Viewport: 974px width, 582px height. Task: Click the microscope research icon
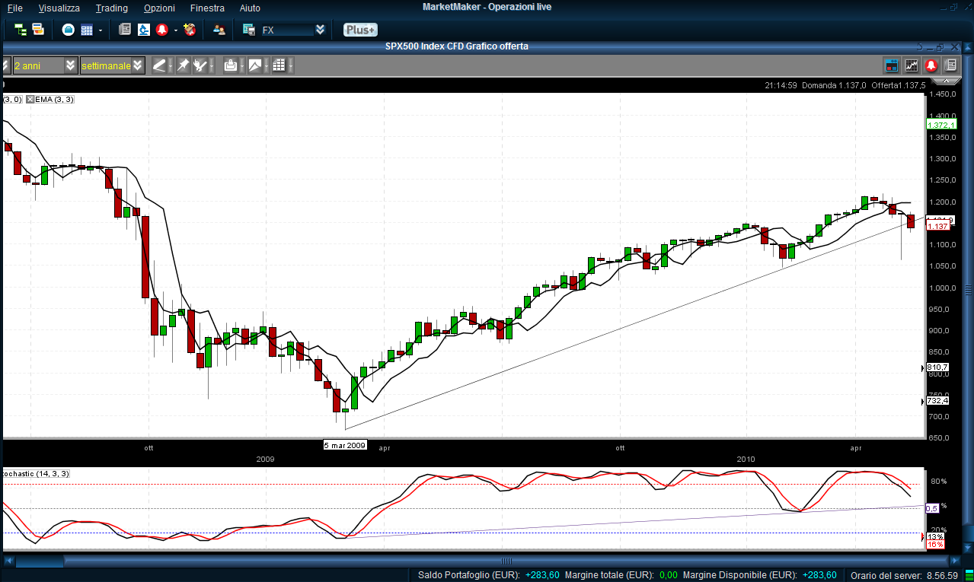pos(143,30)
